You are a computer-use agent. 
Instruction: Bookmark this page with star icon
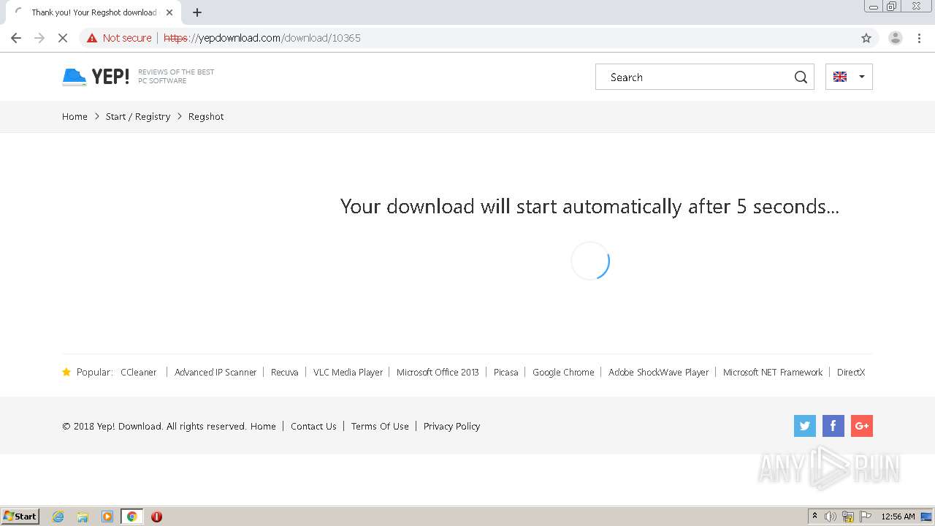[x=866, y=38]
